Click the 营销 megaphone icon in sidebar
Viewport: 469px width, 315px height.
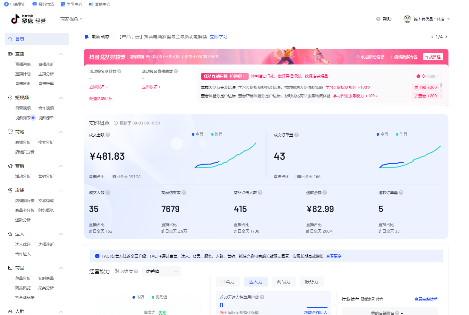coord(10,166)
